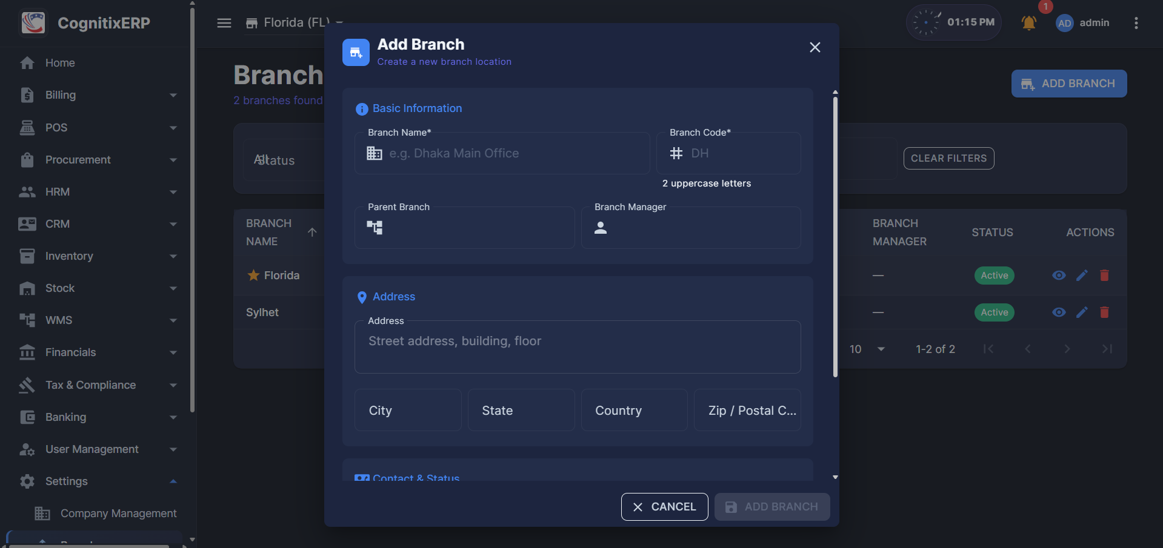Click the HRM people icon

(27, 192)
